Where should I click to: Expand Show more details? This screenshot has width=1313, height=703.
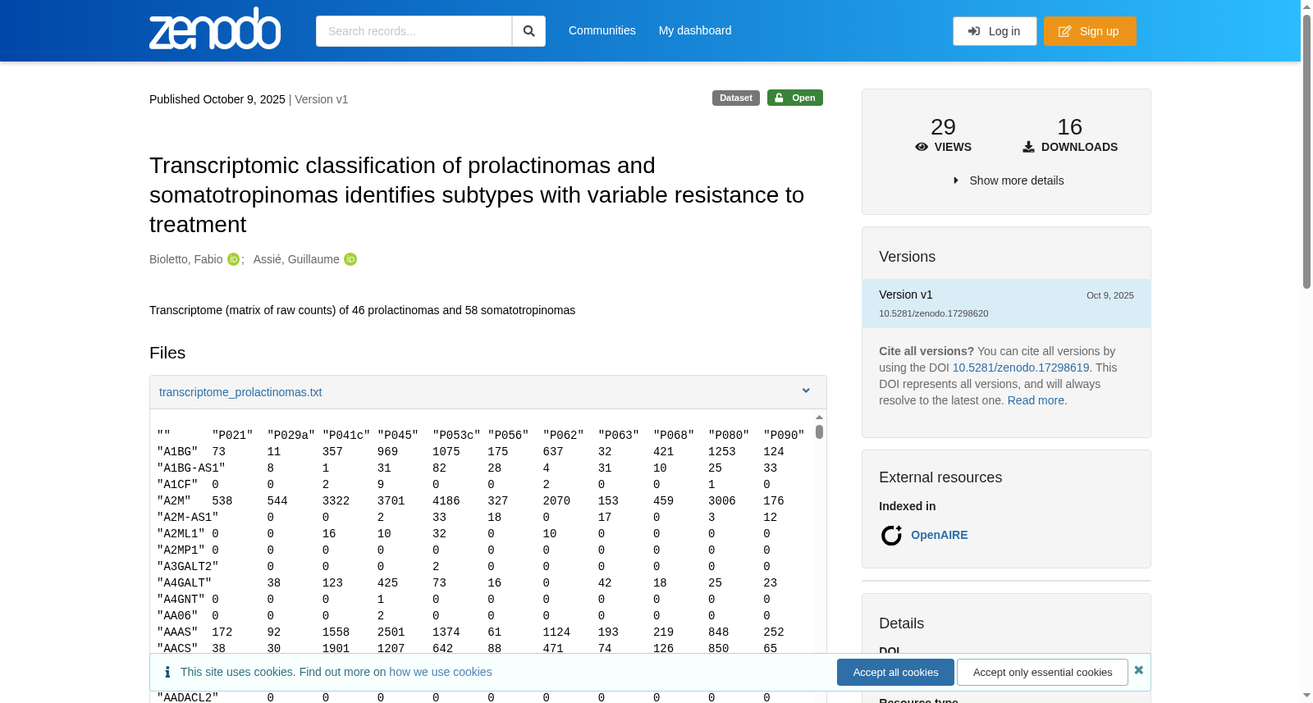click(1008, 180)
